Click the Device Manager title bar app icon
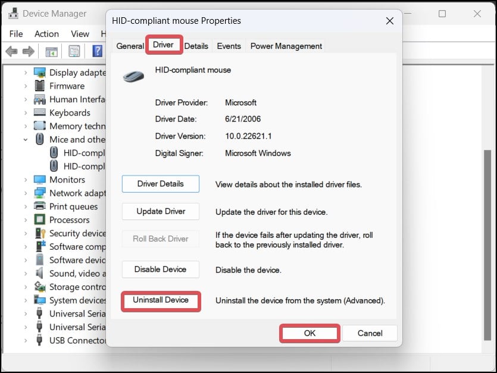 [x=13, y=13]
